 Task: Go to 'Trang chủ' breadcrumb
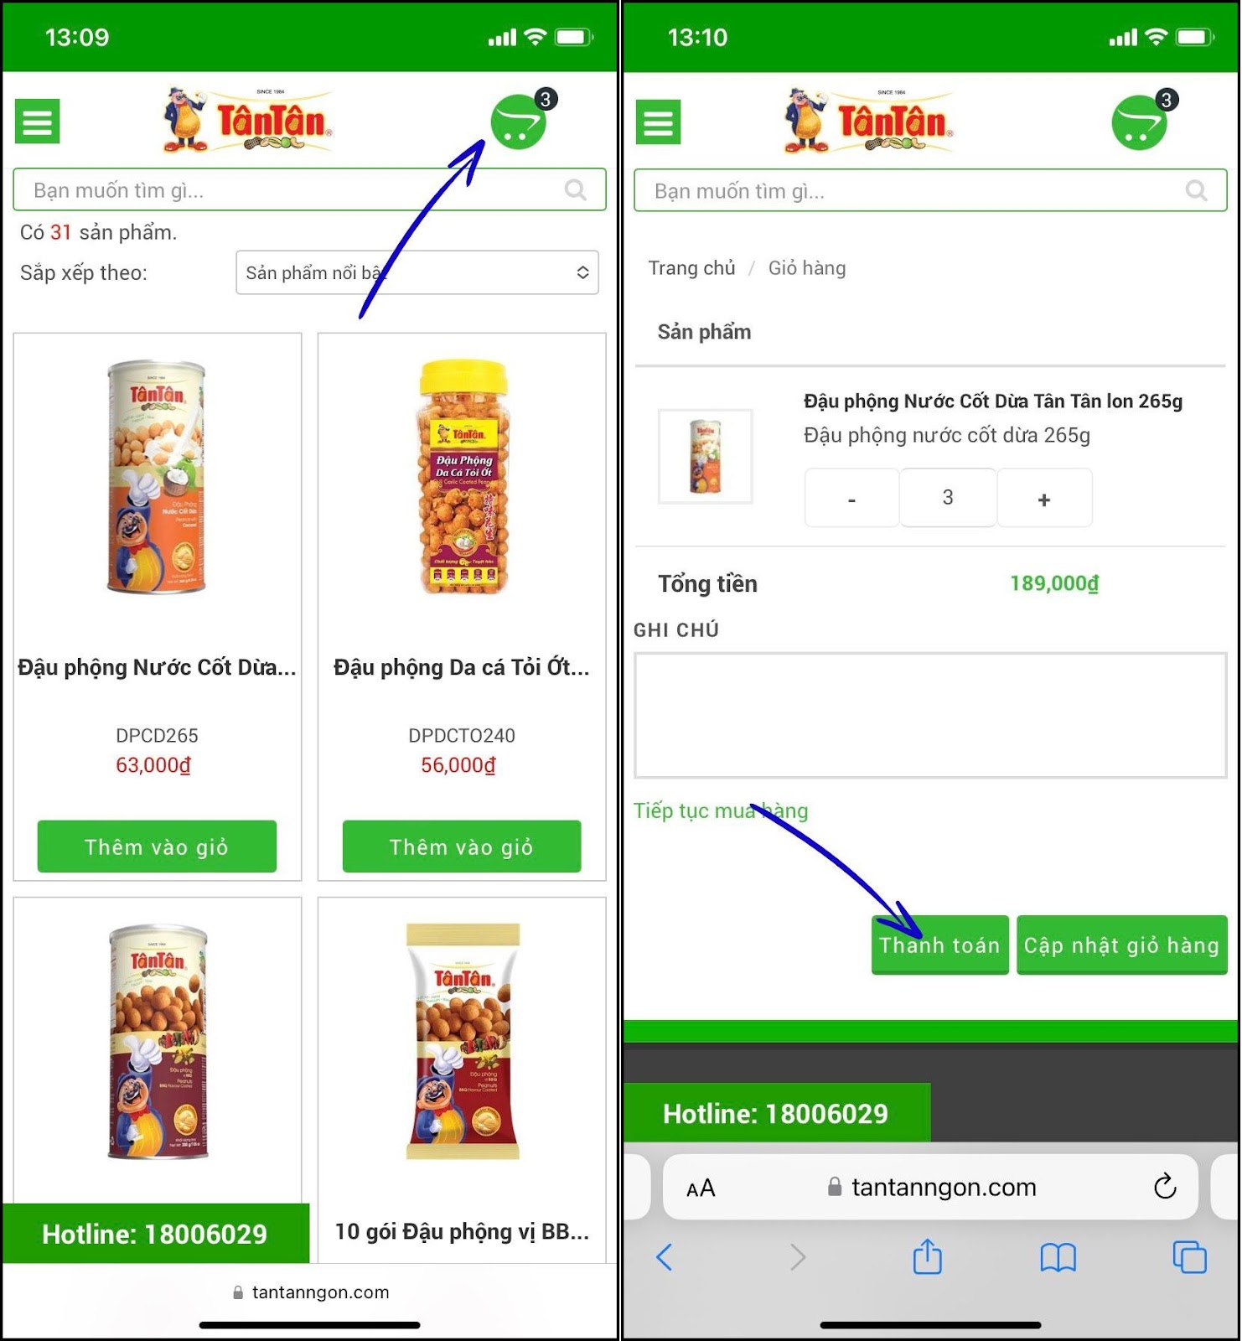click(691, 268)
